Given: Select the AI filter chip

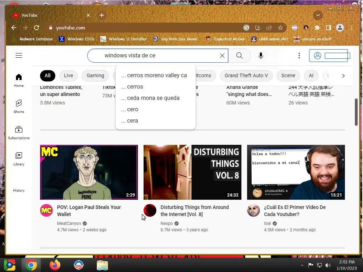Looking at the screenshot, I should 311,76.
